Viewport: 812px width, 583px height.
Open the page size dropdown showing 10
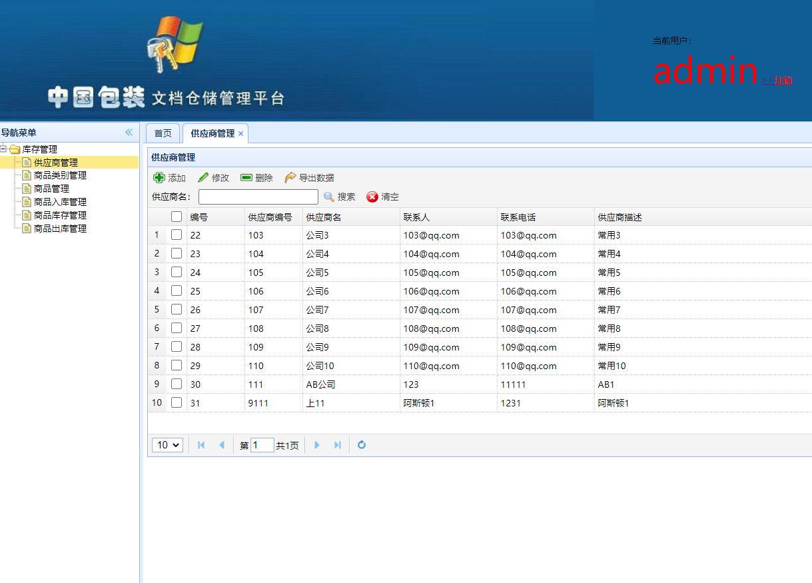(167, 444)
